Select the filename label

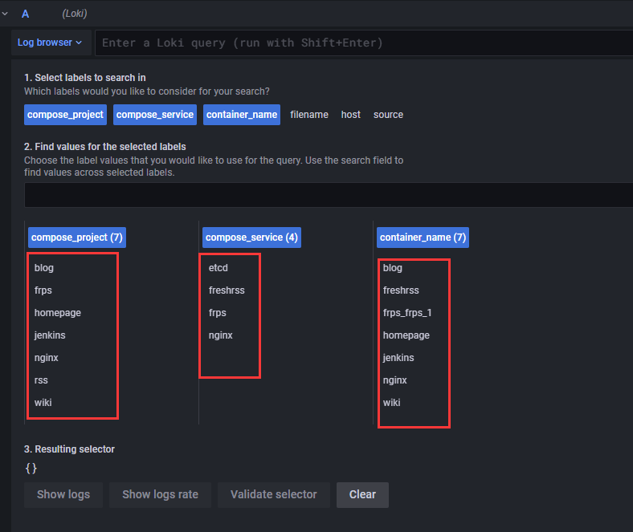click(309, 115)
